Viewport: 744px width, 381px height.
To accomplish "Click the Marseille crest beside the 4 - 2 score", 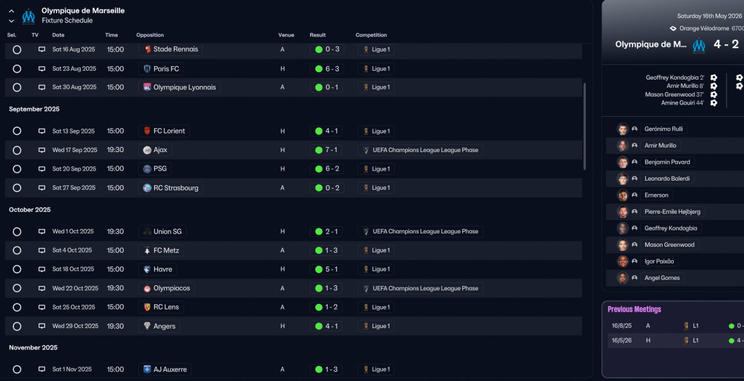I will pyautogui.click(x=699, y=45).
